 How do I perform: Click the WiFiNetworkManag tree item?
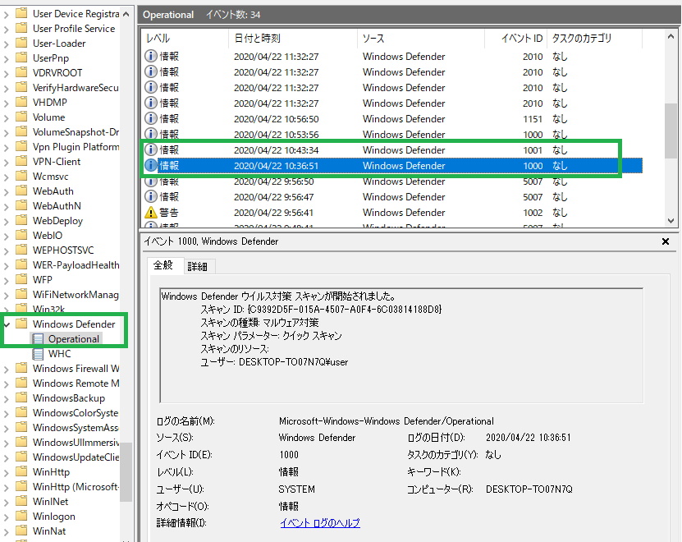(76, 294)
